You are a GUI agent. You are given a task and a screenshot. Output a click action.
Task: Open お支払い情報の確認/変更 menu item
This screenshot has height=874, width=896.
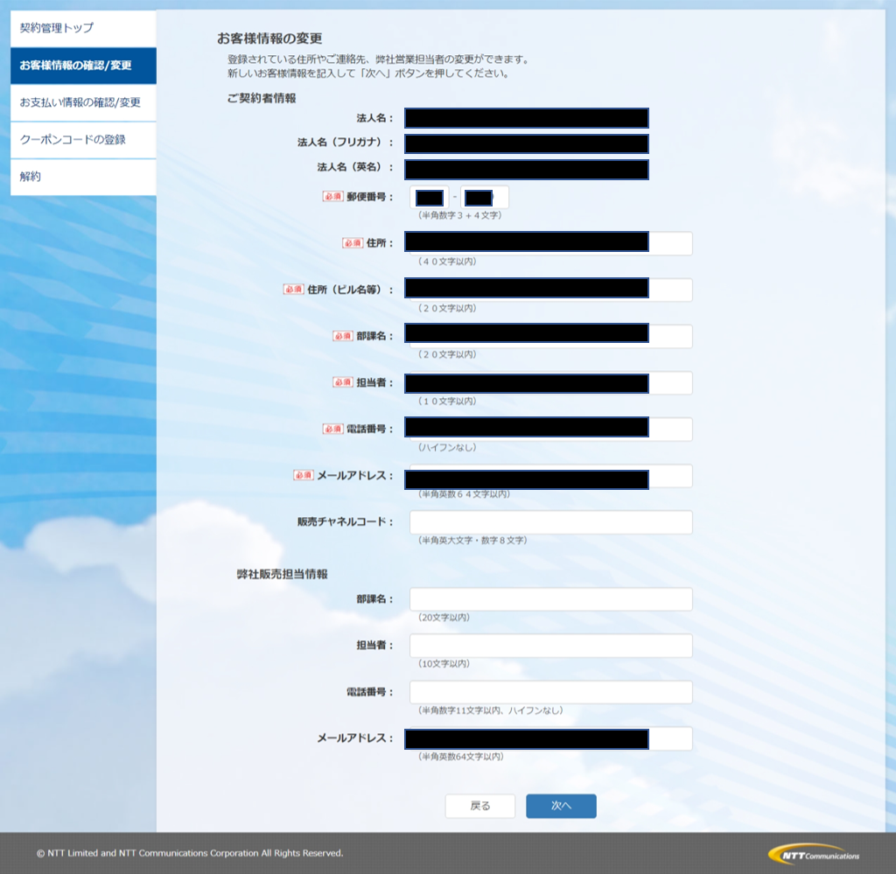coord(83,103)
